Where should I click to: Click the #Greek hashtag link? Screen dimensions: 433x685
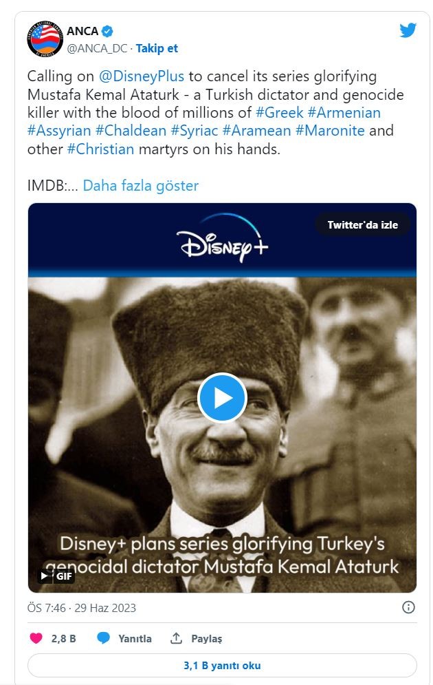pyautogui.click(x=278, y=112)
